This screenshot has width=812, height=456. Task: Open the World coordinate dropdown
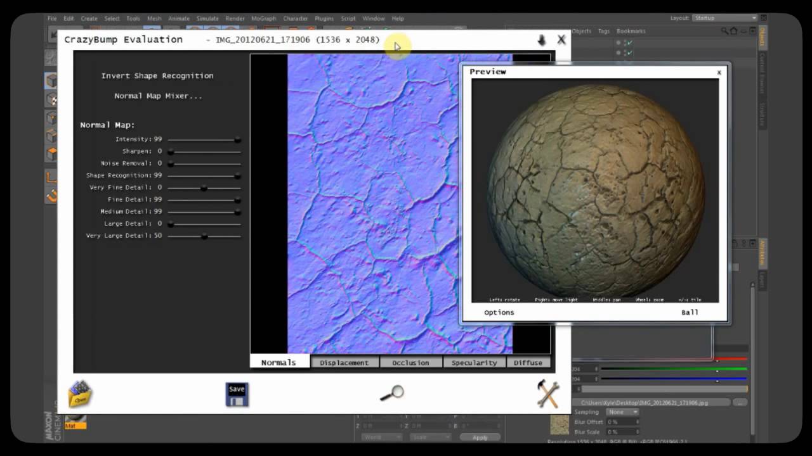[381, 438]
